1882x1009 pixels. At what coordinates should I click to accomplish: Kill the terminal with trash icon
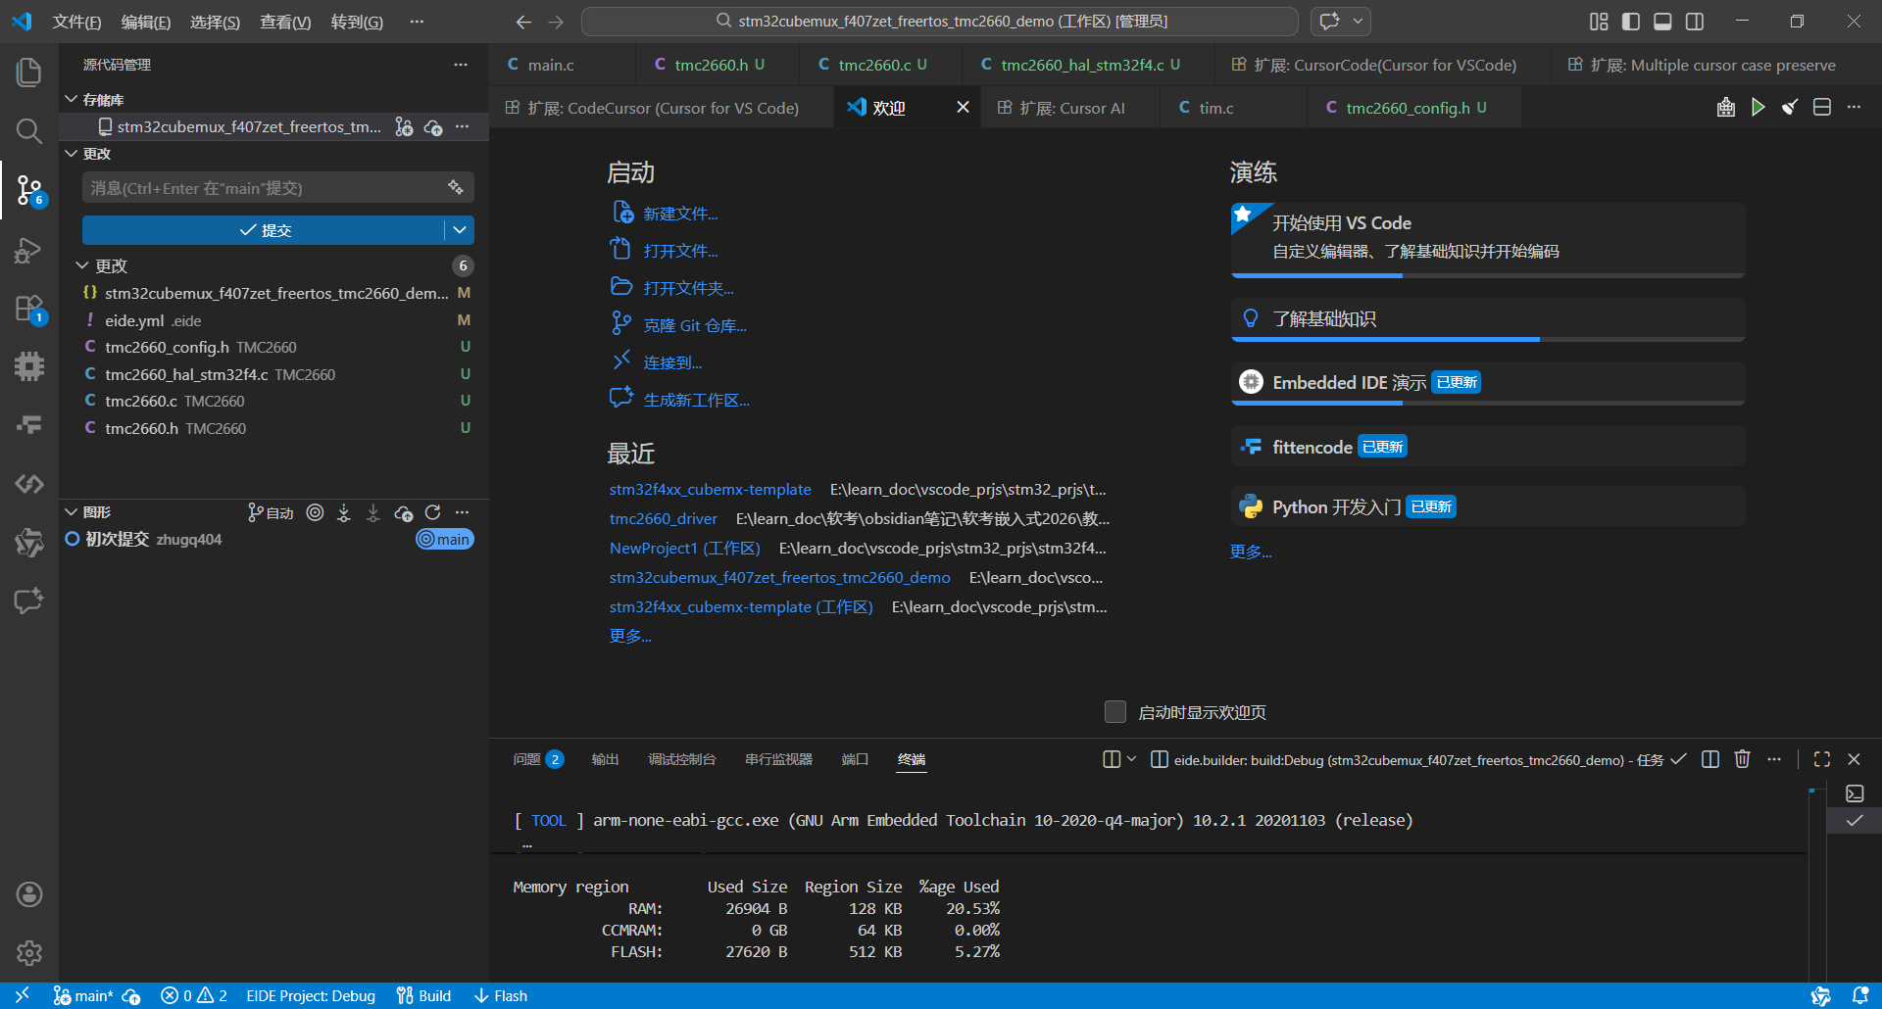click(x=1742, y=759)
